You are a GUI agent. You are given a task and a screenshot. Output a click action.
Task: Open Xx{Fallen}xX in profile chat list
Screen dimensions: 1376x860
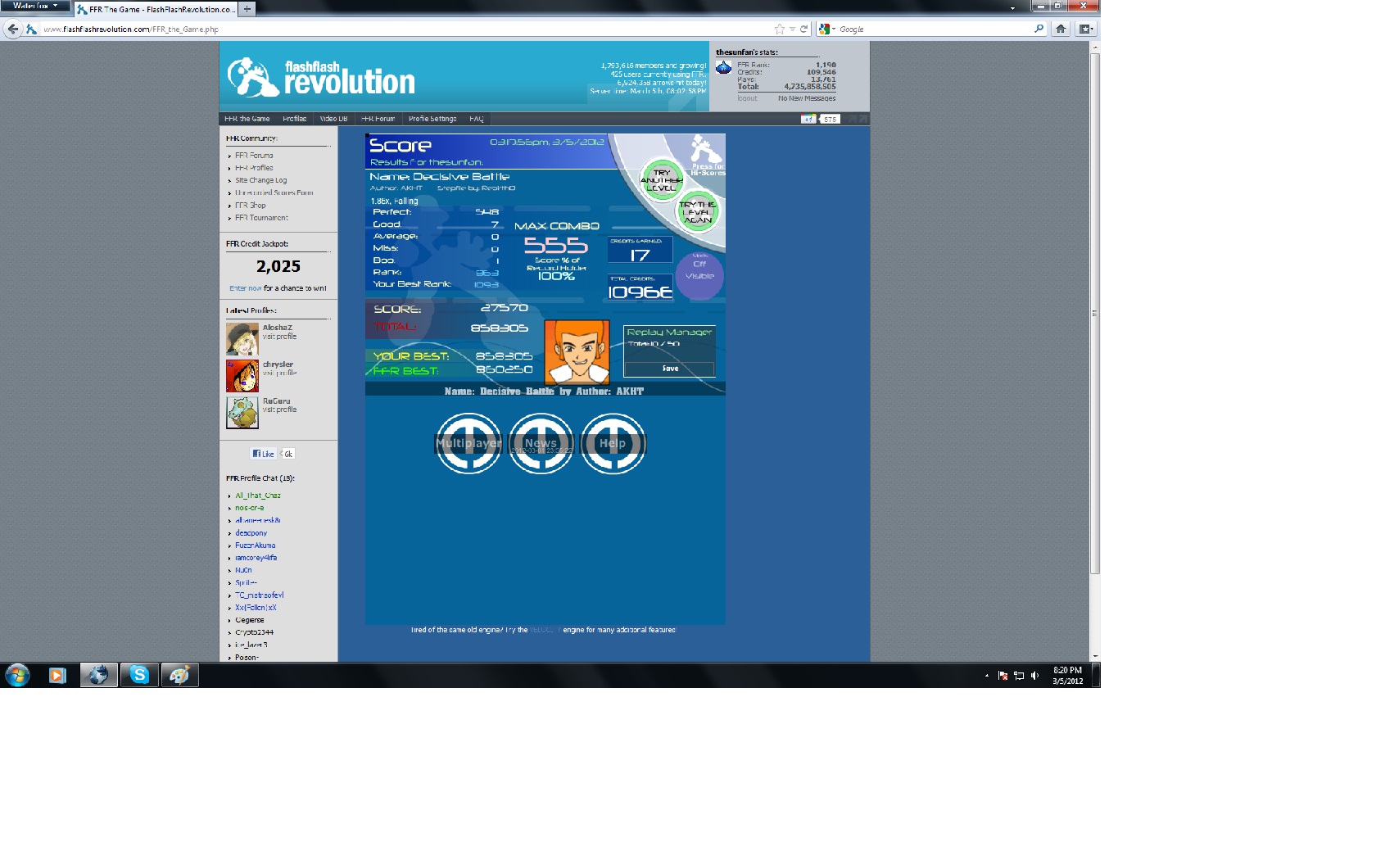[x=256, y=608]
